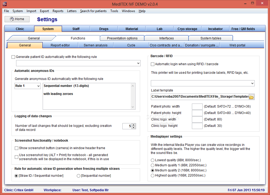Switch to the Drugs settings tab

[104, 29]
